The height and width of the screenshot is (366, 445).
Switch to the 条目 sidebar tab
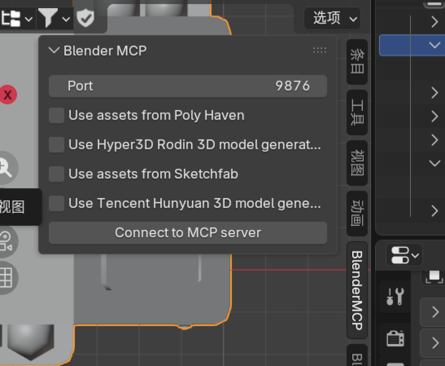[x=357, y=61]
